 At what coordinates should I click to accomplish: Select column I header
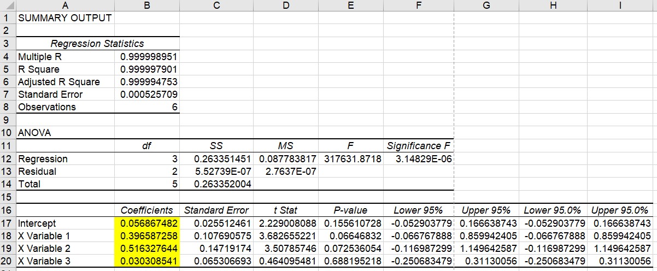pos(620,5)
